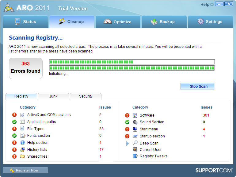236x177 pixels.
Task: Click the Help section question mark icon
Action: [23, 142]
